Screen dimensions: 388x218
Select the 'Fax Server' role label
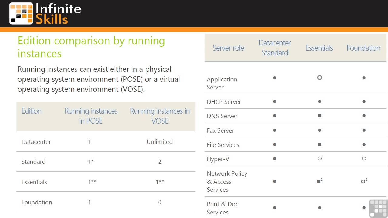coord(220,130)
